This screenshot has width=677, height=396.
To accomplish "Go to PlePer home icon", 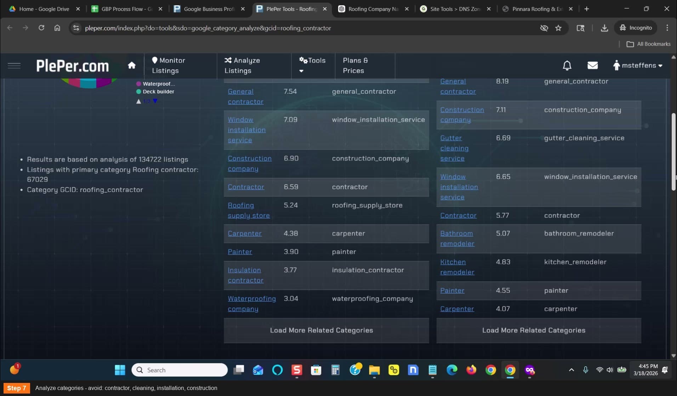I will (x=132, y=65).
